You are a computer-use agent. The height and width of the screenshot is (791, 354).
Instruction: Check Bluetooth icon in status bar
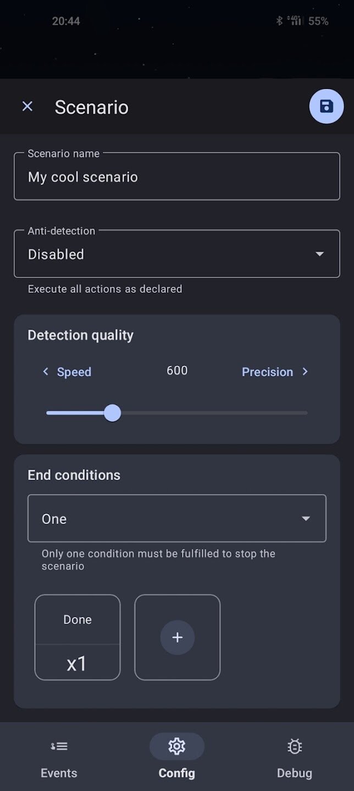click(x=279, y=21)
